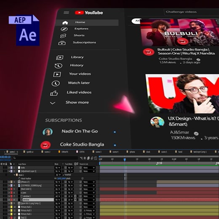Click the Shorts icon in sidebar
Screen dimensions: 219x219
[x=63, y=36]
